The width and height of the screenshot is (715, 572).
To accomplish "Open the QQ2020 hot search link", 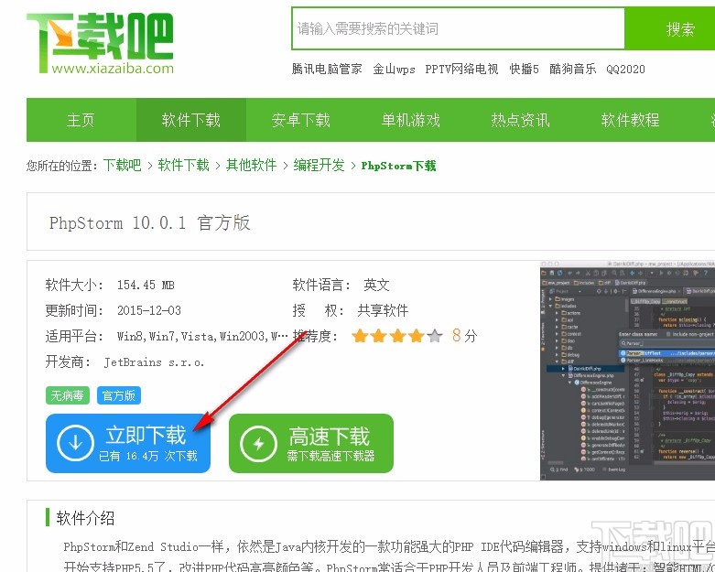I will pyautogui.click(x=625, y=70).
